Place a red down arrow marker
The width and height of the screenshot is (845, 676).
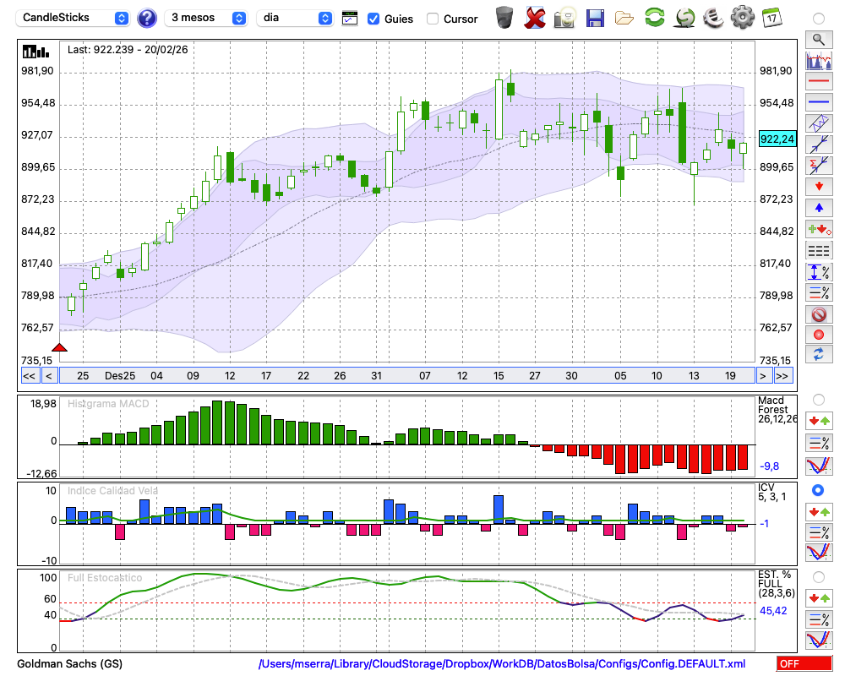[819, 187]
